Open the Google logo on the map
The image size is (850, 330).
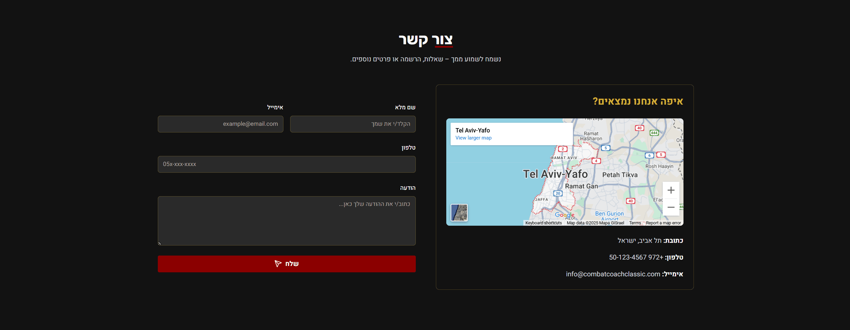pos(565,215)
